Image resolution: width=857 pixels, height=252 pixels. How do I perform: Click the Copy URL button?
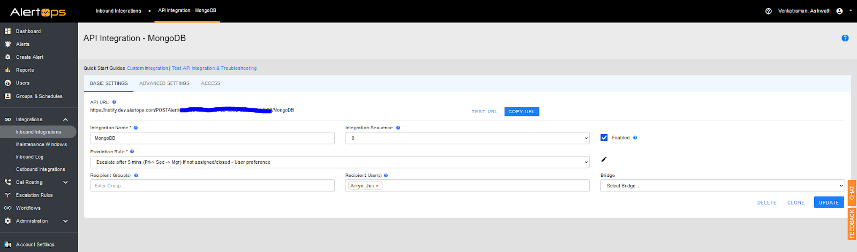pyautogui.click(x=521, y=112)
